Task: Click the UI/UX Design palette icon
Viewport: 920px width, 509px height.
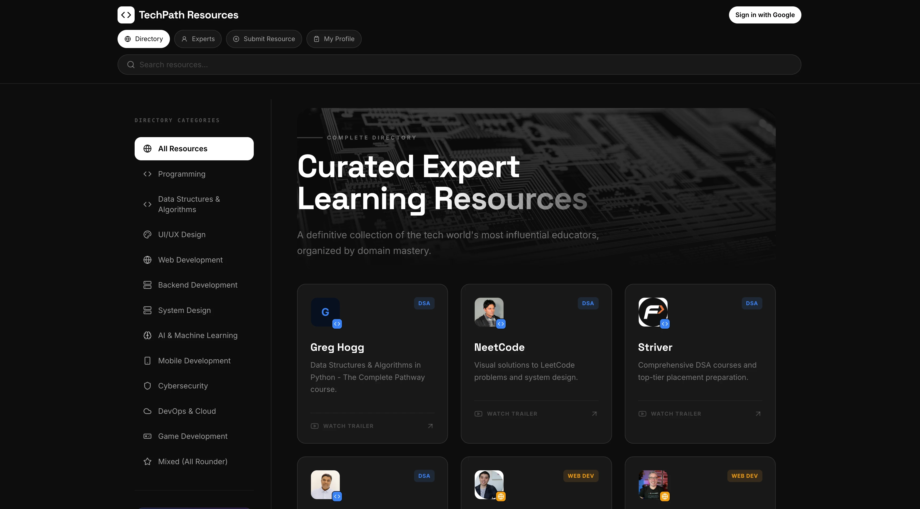Action: point(147,235)
